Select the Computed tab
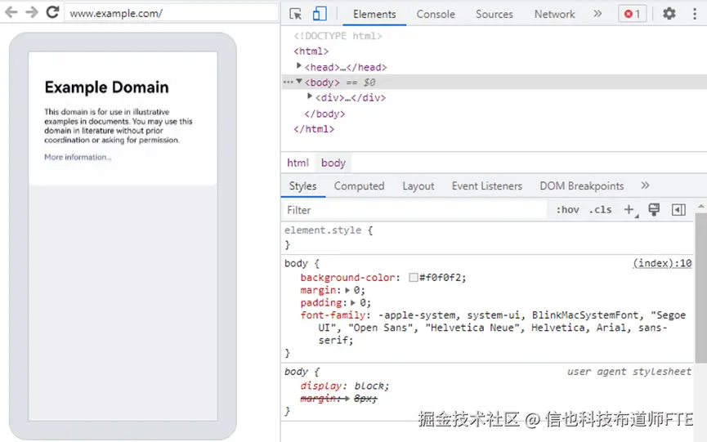The height and width of the screenshot is (442, 707). 359,185
